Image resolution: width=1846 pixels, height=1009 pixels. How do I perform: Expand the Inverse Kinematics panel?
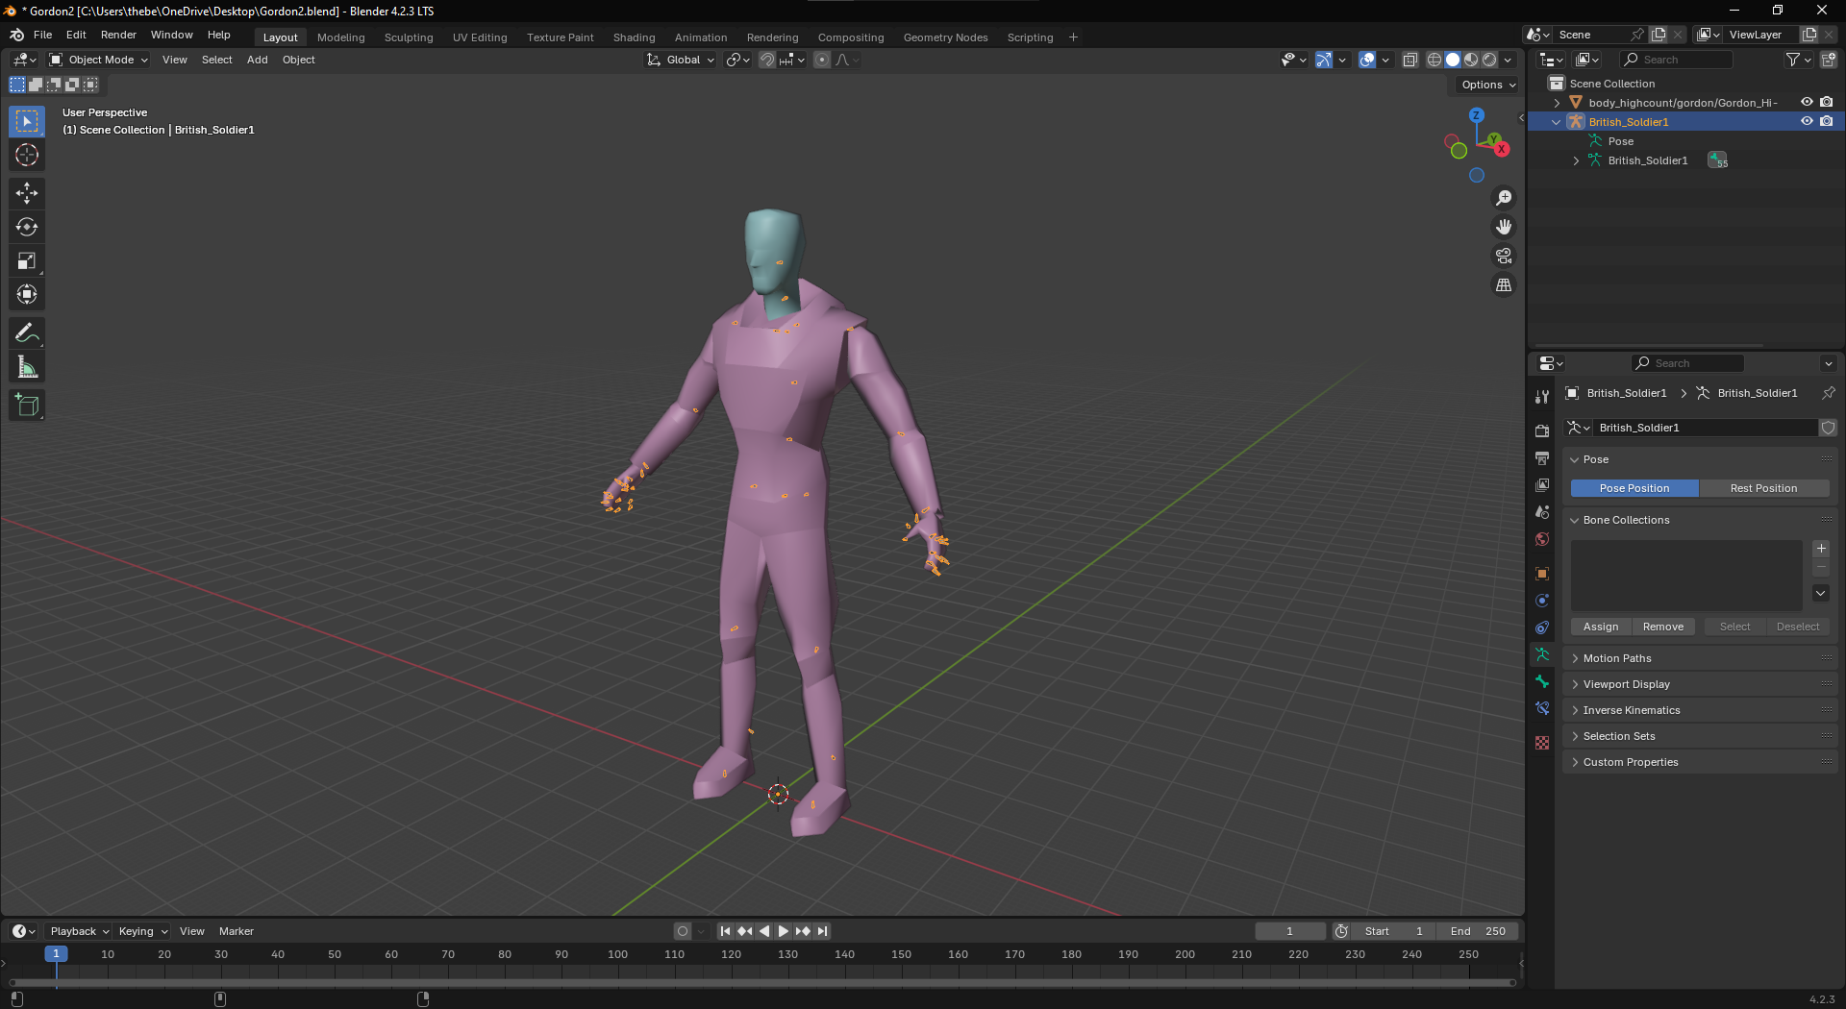point(1632,710)
